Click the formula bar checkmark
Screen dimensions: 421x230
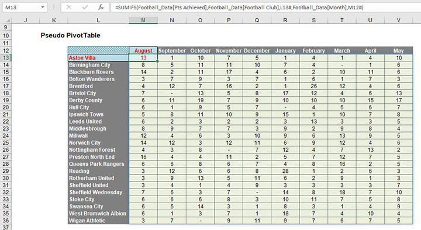click(x=85, y=7)
